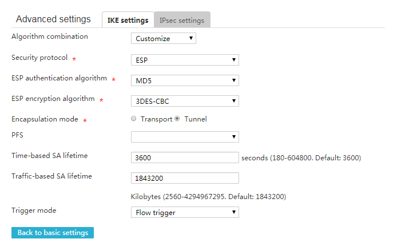Viewport: 405px width, 247px height.
Task: Focus the Time-based SA lifetime field
Action: [x=185, y=157]
